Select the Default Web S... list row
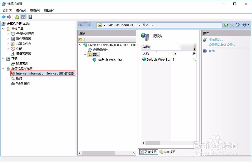The height and width of the screenshot is (162, 252). (169, 60)
